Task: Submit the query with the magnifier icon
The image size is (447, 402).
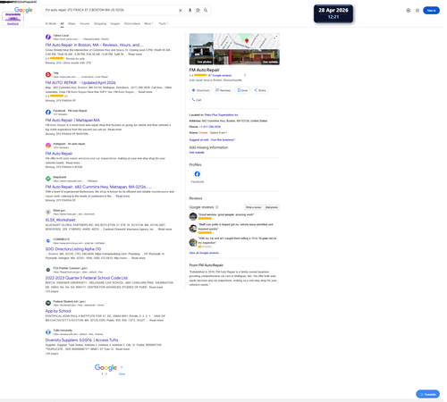Action: click(206, 11)
